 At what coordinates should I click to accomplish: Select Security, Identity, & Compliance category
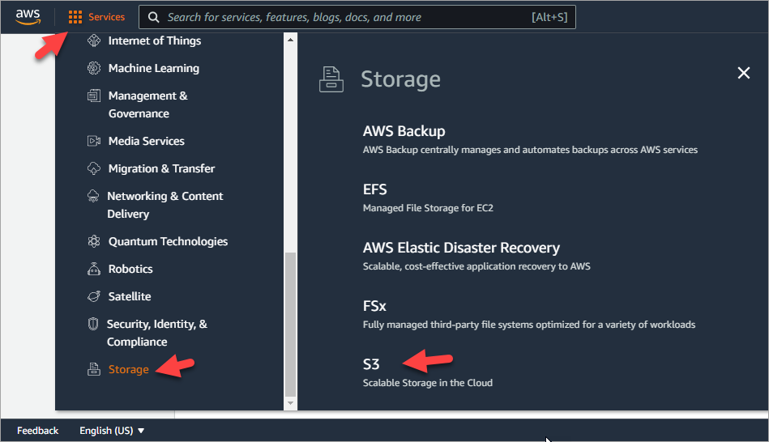(x=157, y=333)
